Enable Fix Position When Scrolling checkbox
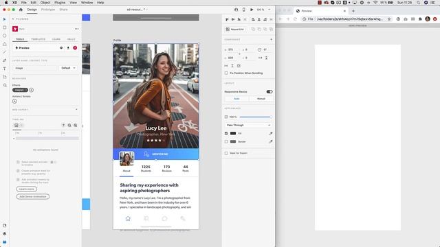 226,73
